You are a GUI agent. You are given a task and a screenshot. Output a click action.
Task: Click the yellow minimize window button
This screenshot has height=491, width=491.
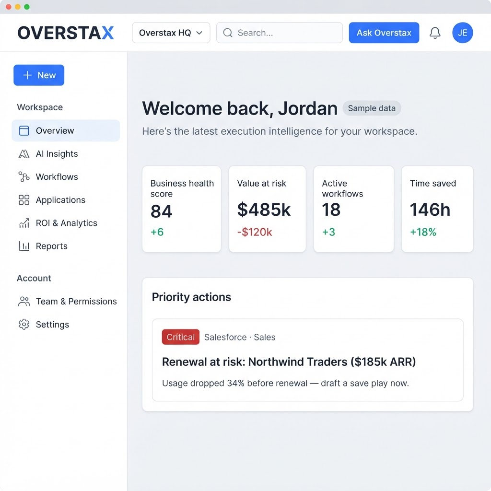coord(18,7)
